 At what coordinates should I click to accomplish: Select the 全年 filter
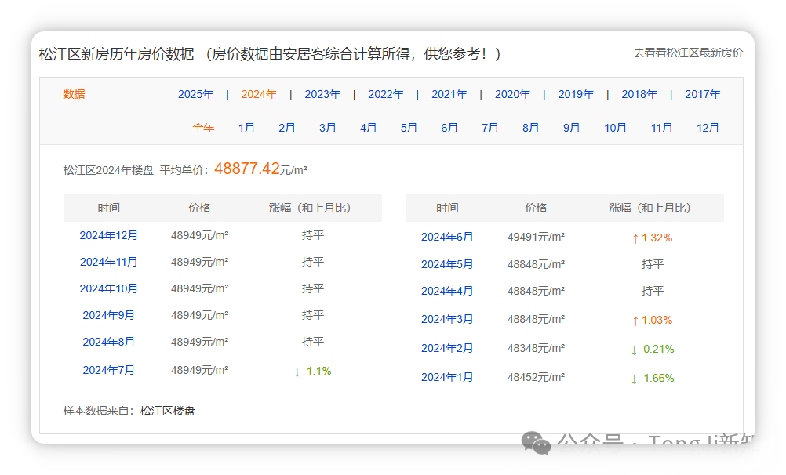pos(203,128)
